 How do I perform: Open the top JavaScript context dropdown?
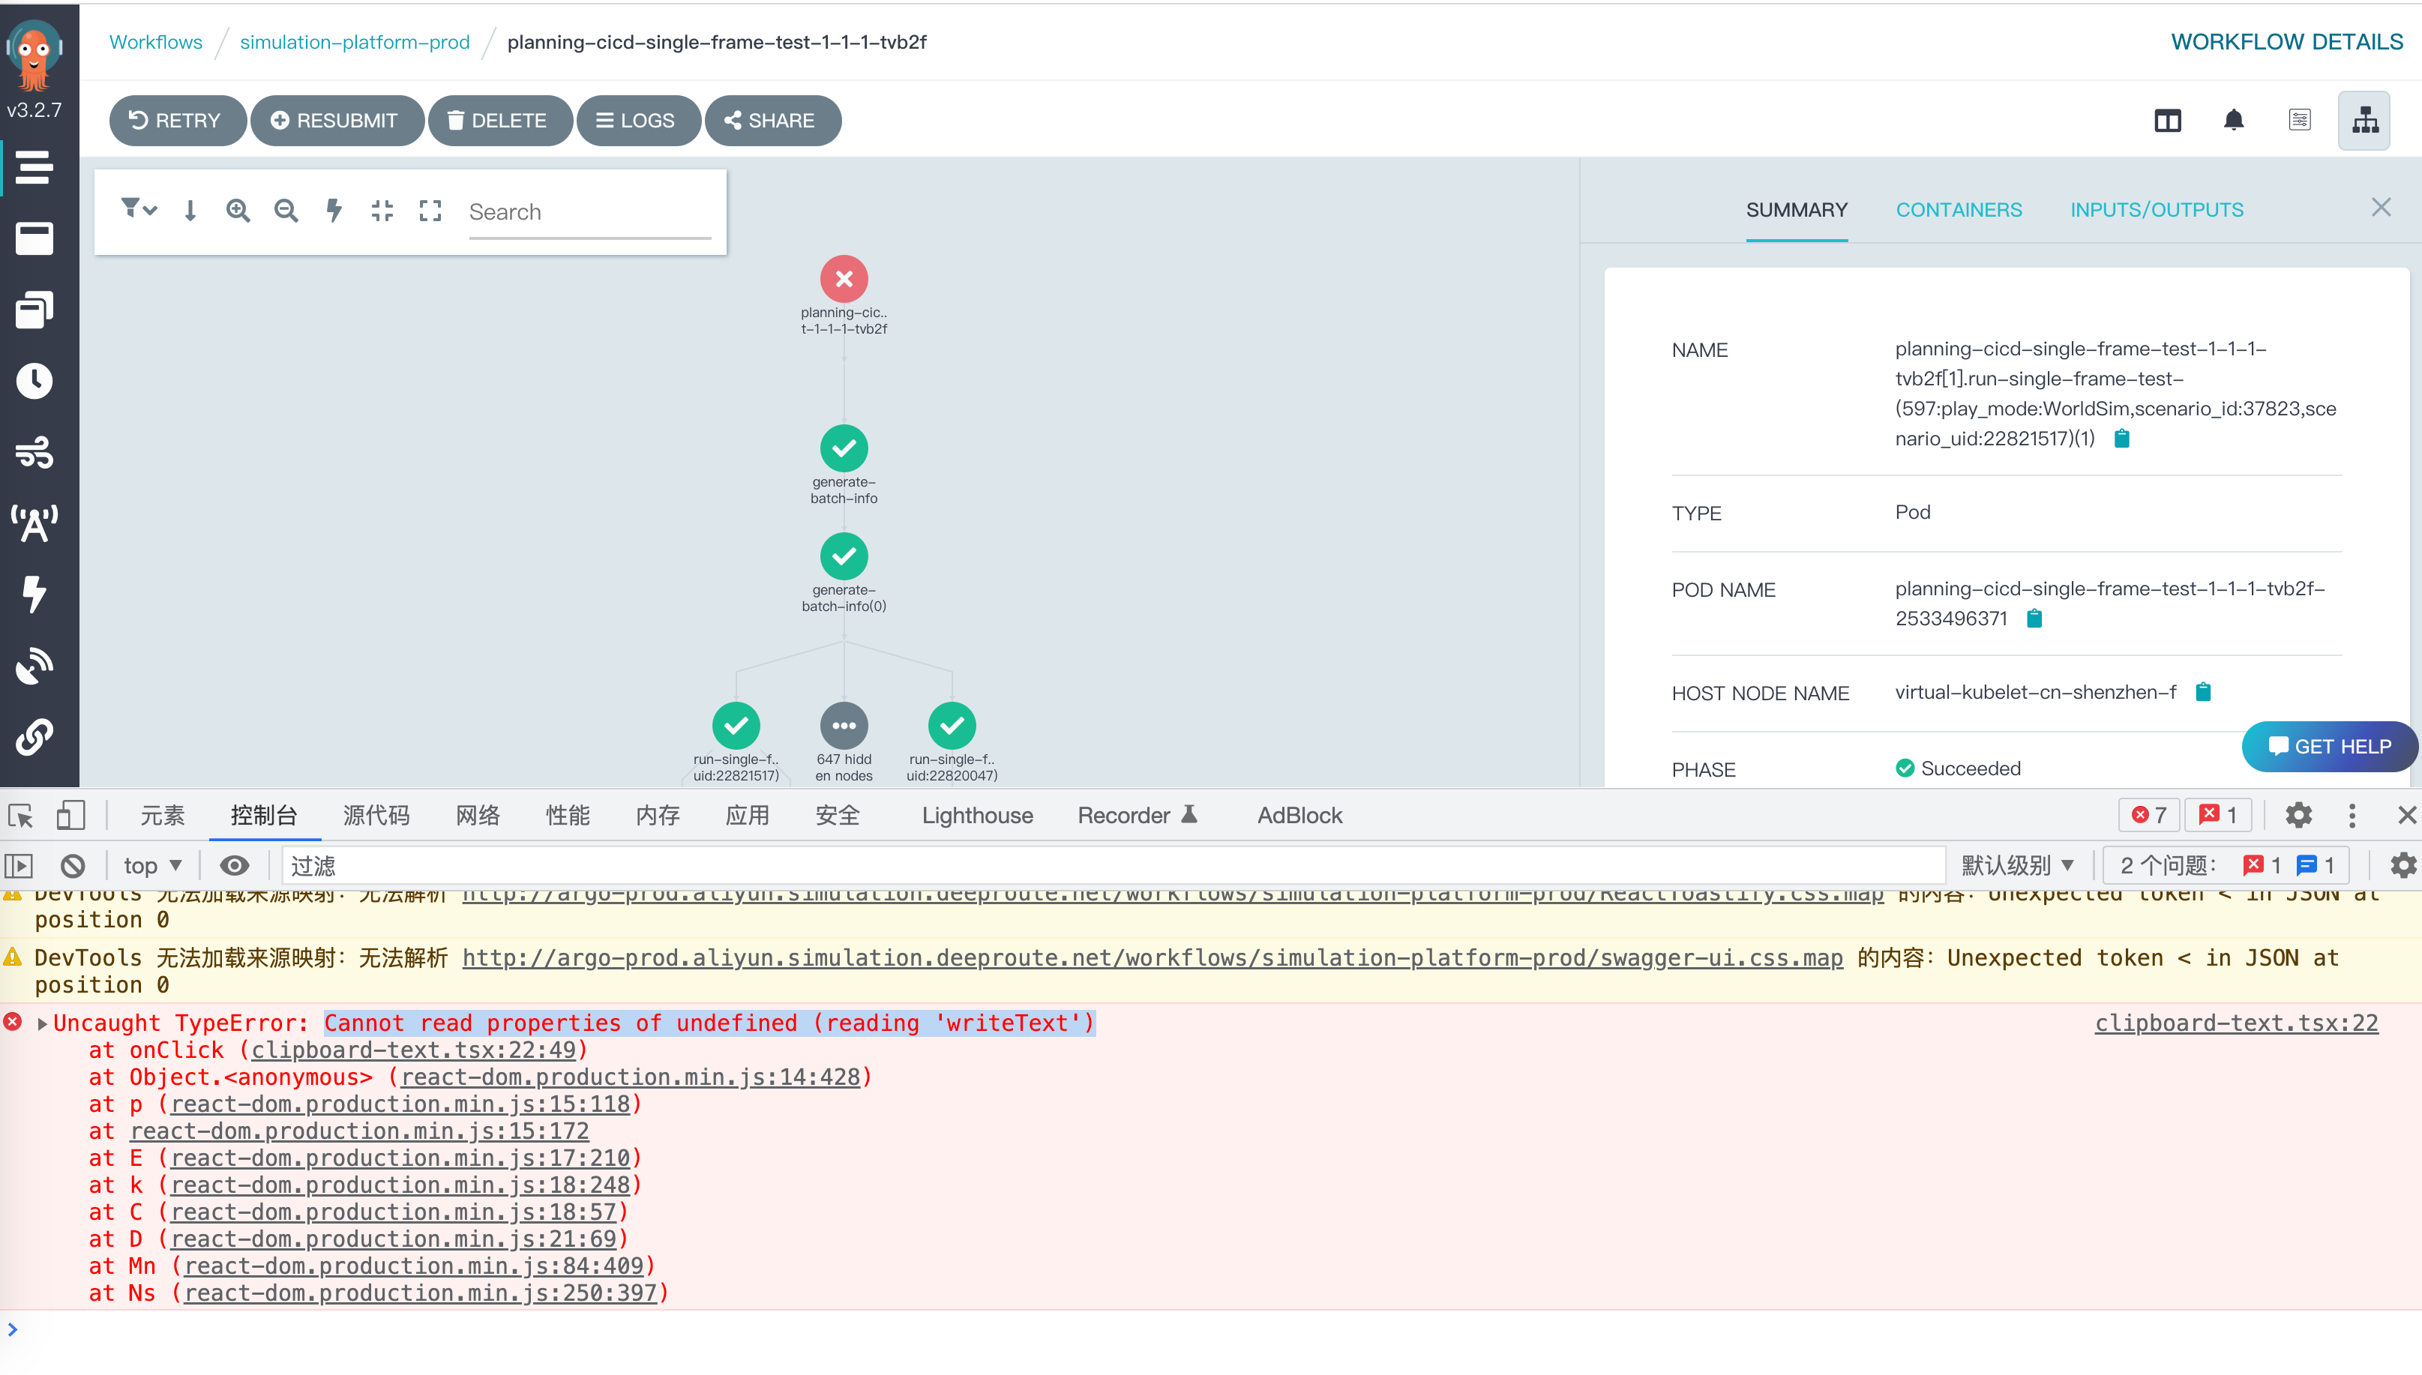pos(152,865)
